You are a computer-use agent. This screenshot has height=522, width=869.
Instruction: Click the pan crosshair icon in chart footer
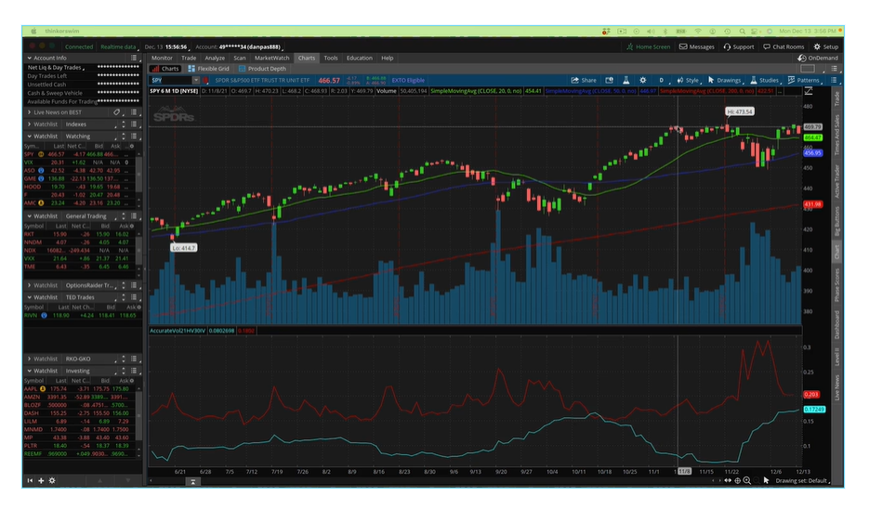(x=738, y=481)
